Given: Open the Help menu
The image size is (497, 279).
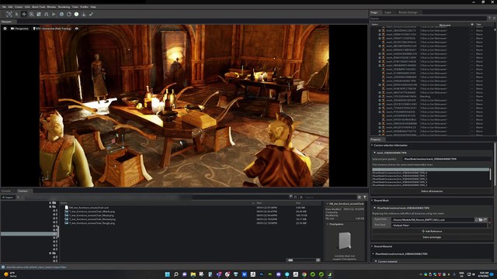Looking at the screenshot, I should pyautogui.click(x=93, y=7).
